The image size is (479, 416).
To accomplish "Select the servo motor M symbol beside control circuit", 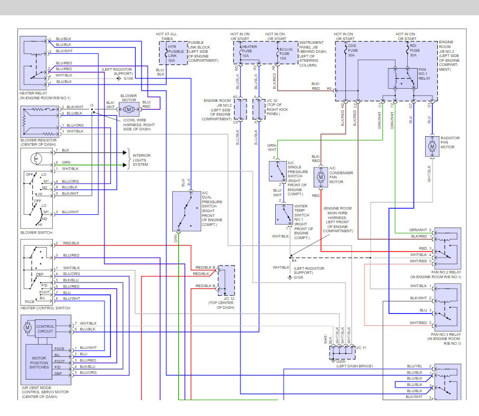I will click(27, 327).
